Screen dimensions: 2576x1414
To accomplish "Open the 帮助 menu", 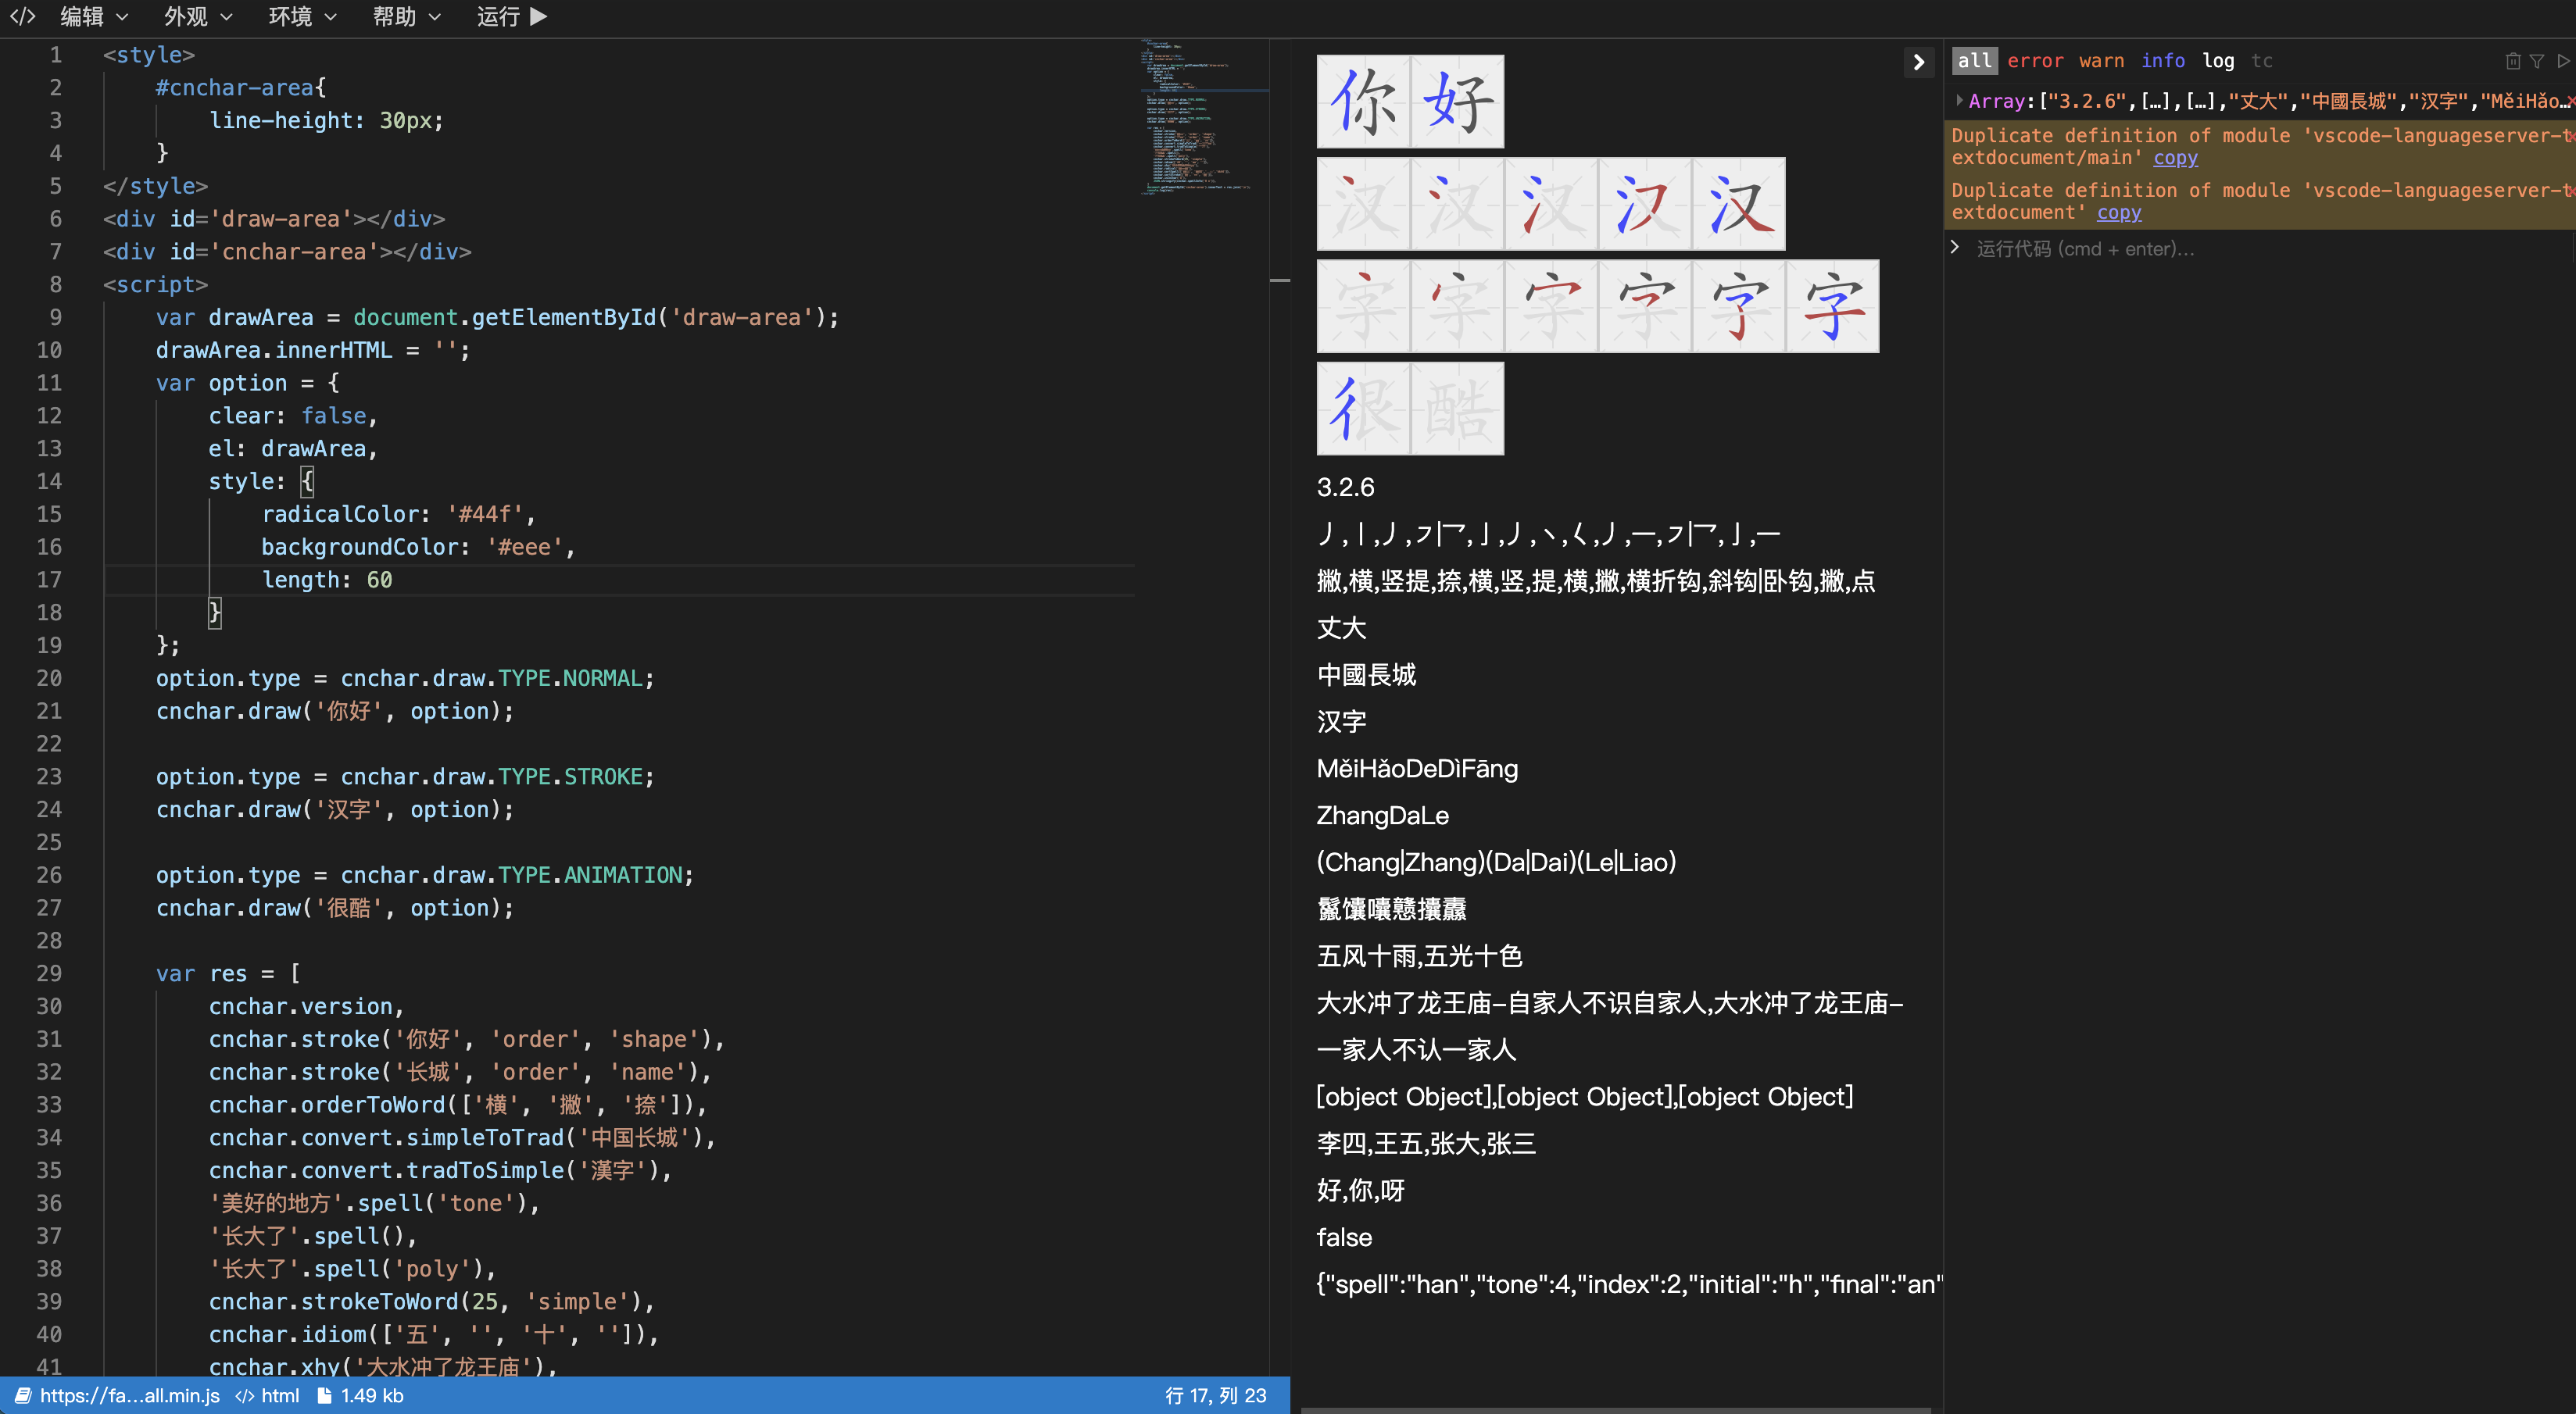I will [406, 17].
